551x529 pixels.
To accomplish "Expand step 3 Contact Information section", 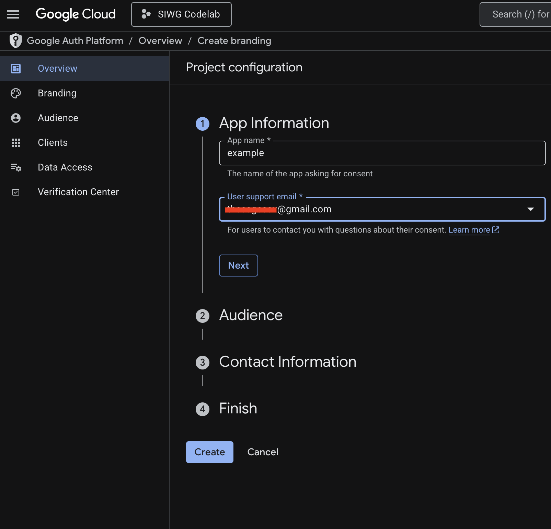I will click(x=288, y=362).
